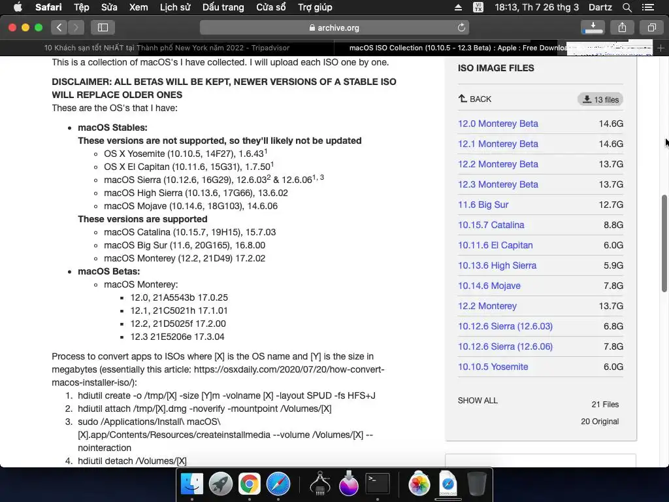Open Notification Center list icon

(x=647, y=7)
